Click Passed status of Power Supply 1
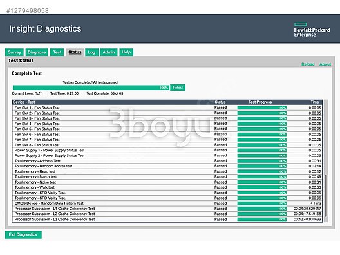This screenshot has height=255, width=340. coord(220,150)
